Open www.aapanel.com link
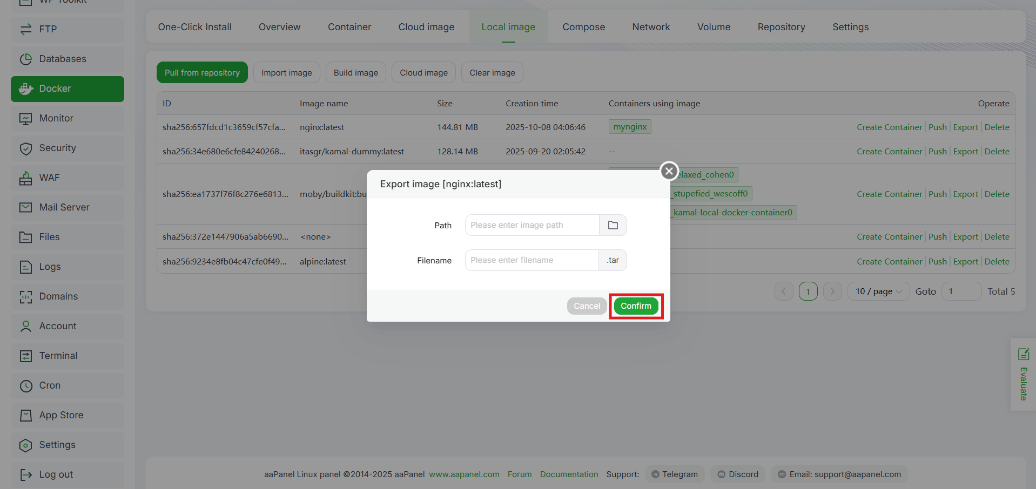This screenshot has width=1036, height=489. (464, 474)
